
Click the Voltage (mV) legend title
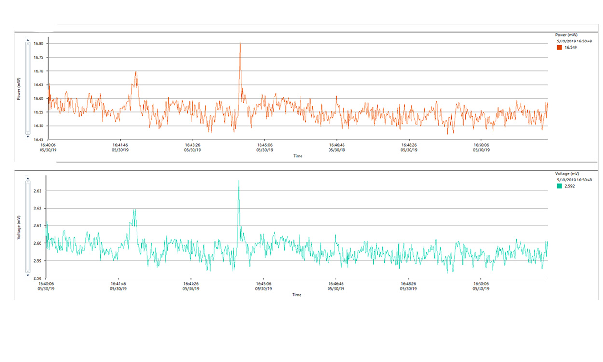click(x=567, y=173)
